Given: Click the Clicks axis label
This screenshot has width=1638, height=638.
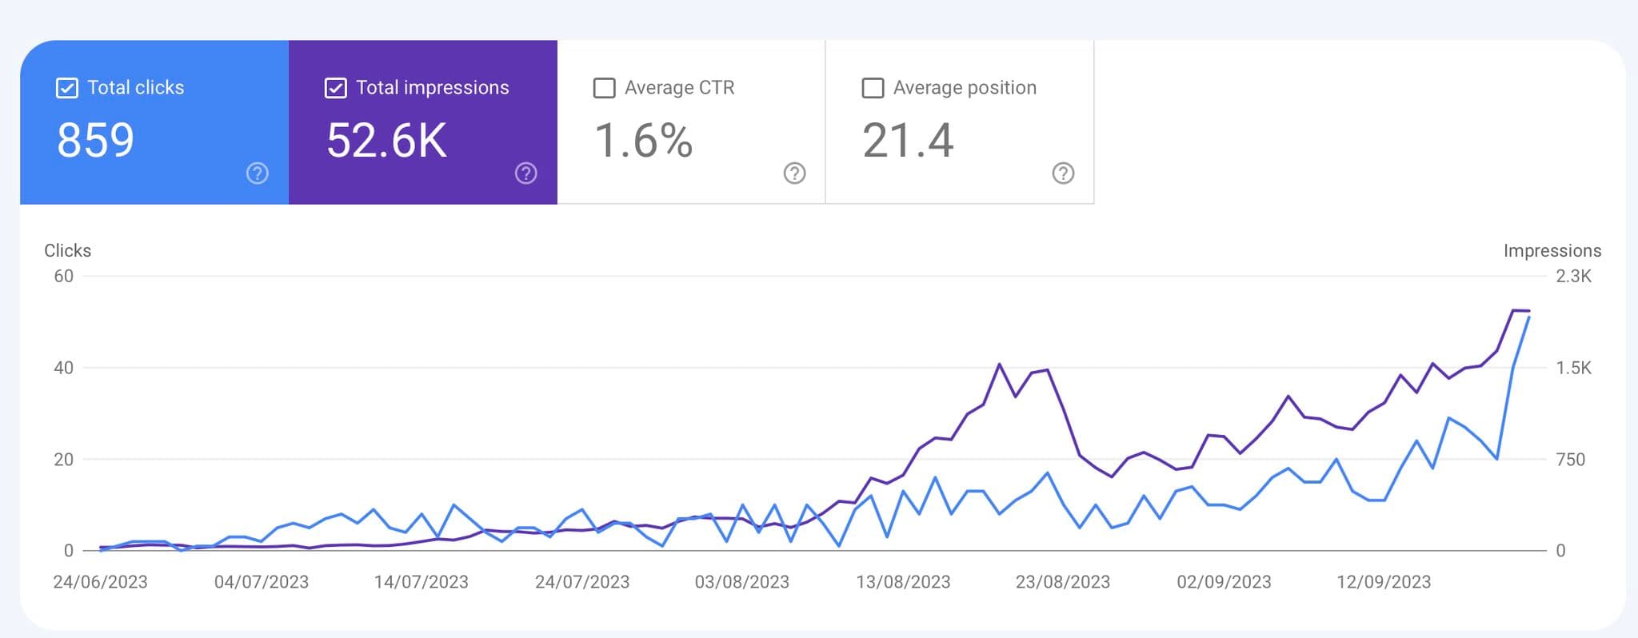Looking at the screenshot, I should tap(68, 250).
